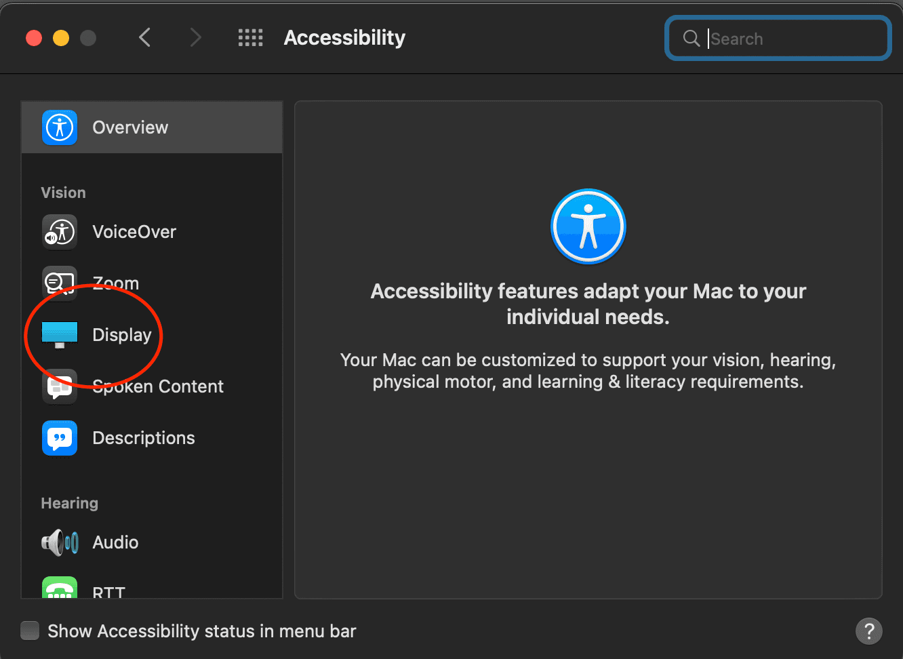This screenshot has width=903, height=659.
Task: Click the Accessibility window title
Action: [344, 38]
